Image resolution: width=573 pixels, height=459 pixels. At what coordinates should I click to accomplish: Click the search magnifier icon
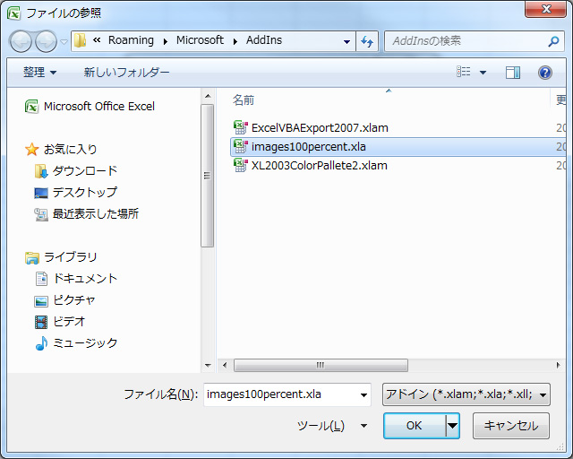click(554, 41)
